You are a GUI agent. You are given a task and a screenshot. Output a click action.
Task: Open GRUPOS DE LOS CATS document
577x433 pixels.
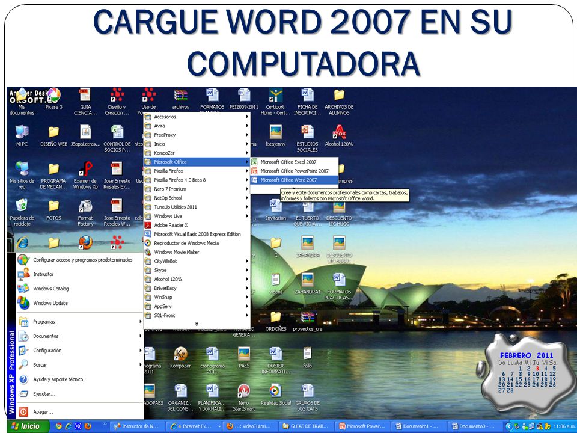pyautogui.click(x=307, y=398)
